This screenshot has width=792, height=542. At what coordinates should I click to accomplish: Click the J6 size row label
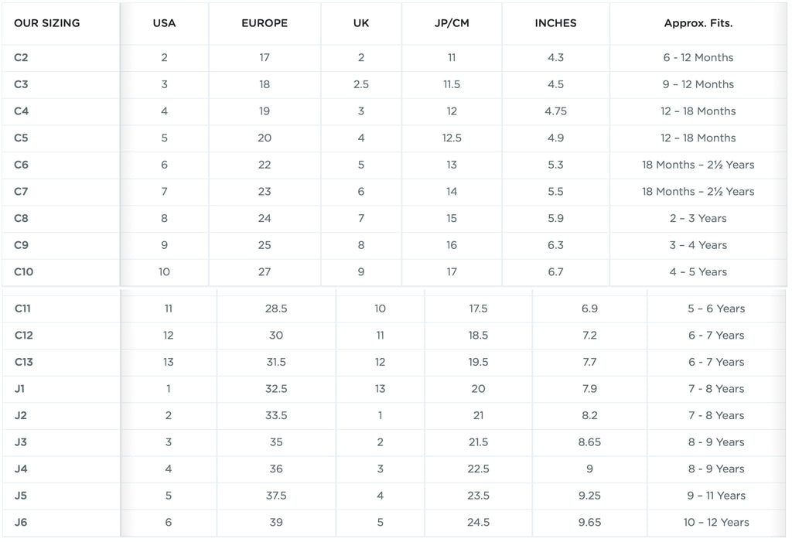[21, 523]
